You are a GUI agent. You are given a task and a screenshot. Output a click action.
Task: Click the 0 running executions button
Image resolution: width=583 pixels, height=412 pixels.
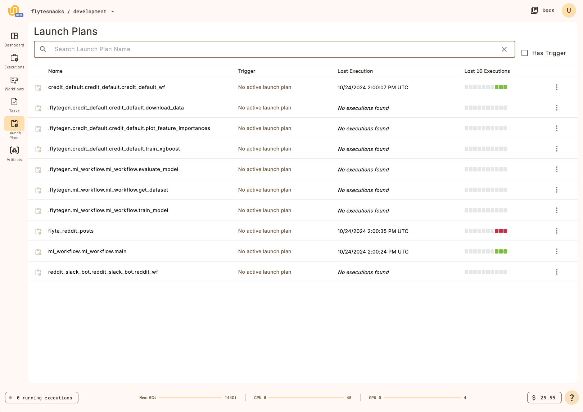(42, 398)
